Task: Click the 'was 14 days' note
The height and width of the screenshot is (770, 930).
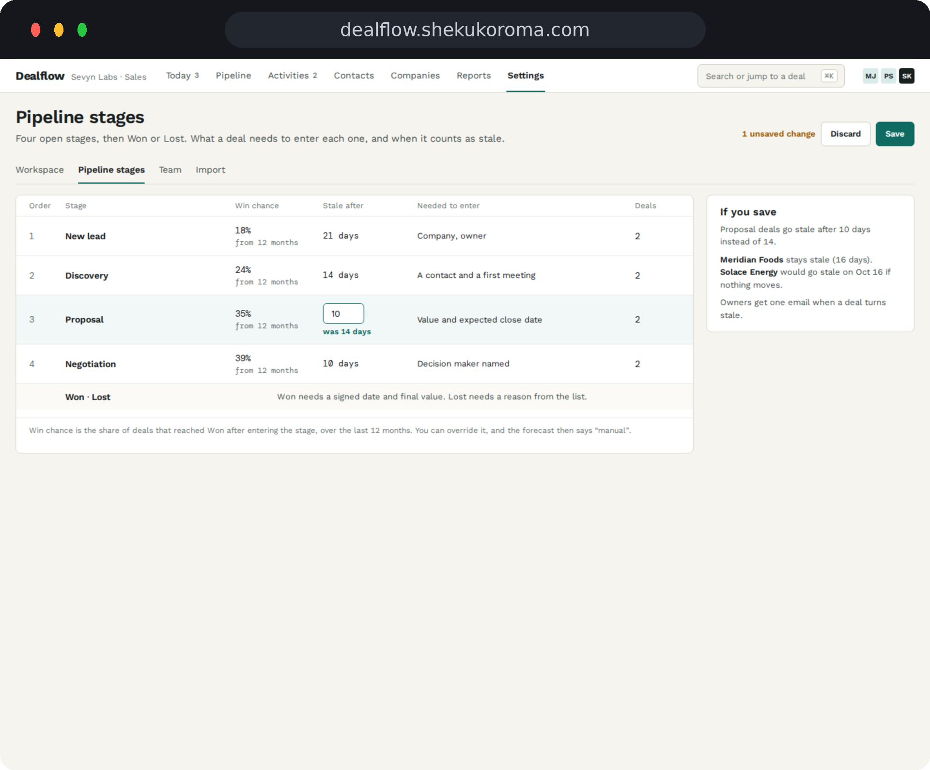Action: [x=347, y=332]
